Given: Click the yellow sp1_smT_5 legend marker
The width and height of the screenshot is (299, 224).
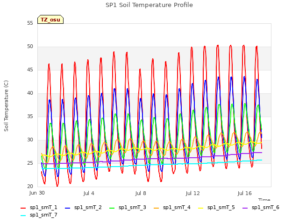Looking at the screenshot, I should [x=200, y=208].
